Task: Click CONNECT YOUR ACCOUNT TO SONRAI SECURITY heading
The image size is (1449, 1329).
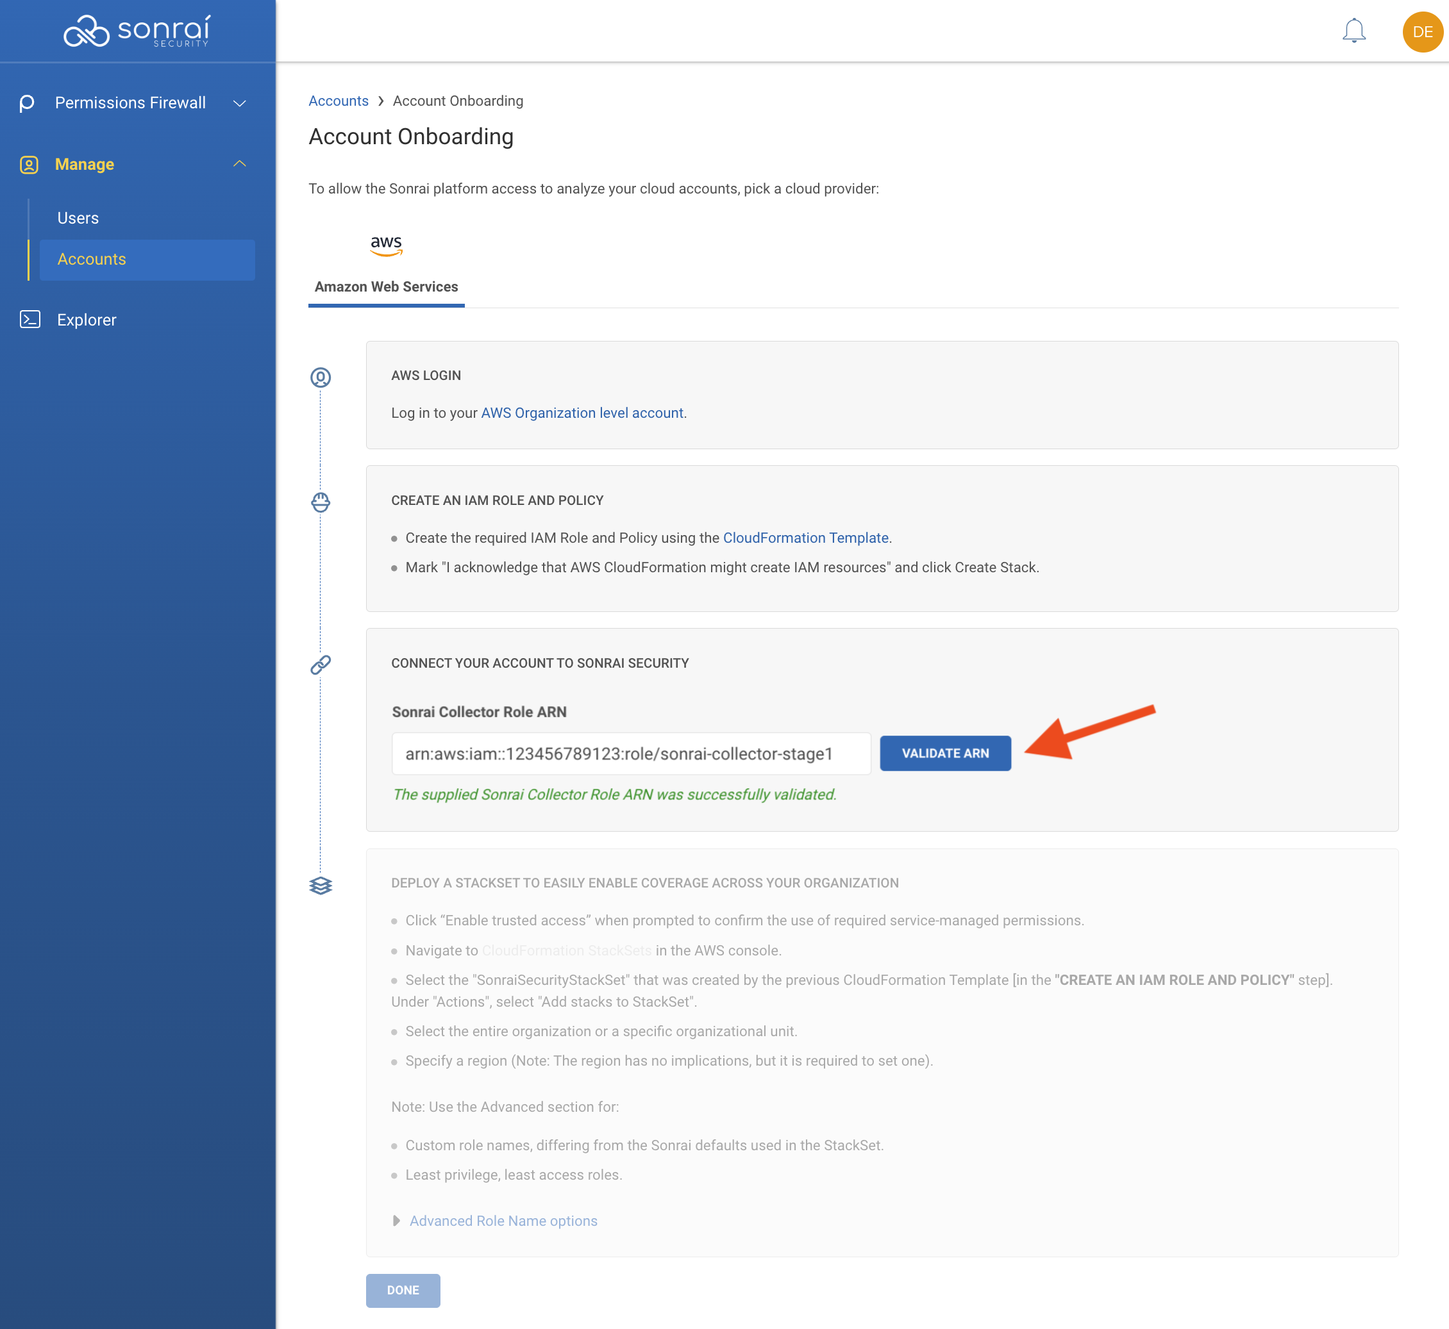Action: (x=540, y=663)
